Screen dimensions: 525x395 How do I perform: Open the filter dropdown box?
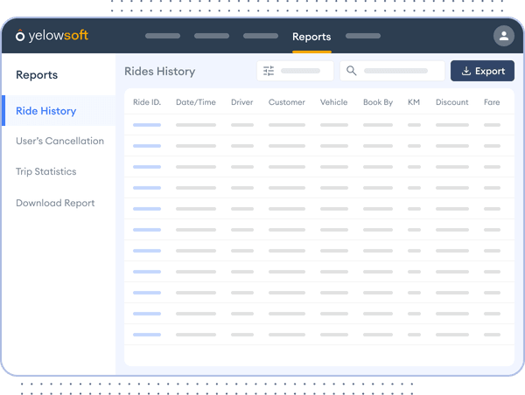click(295, 71)
